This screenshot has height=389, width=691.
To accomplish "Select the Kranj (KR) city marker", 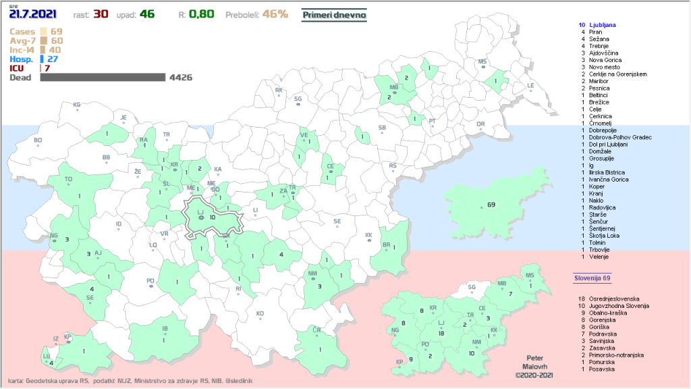I will point(175,169).
